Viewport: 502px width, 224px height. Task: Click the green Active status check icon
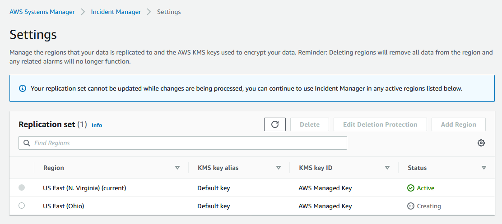411,188
